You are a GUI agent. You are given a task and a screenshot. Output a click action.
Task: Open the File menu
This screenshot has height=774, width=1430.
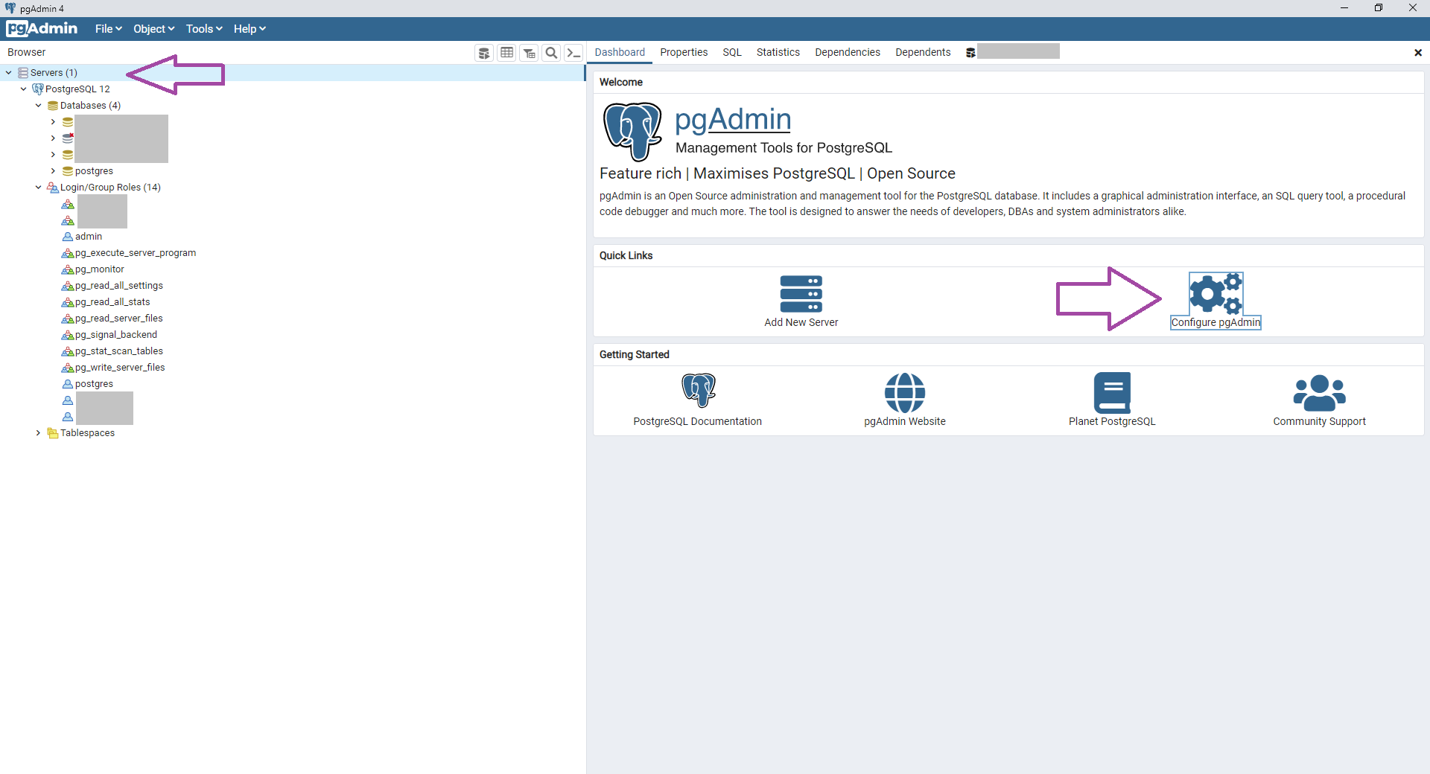pos(108,29)
